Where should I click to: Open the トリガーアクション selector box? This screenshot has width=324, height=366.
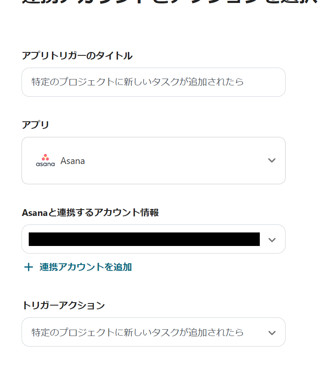tap(153, 332)
